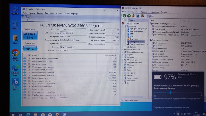Click the blue 'Хорошо 95 %' health status box
Screen dimensions: 206x116
tap(30, 35)
